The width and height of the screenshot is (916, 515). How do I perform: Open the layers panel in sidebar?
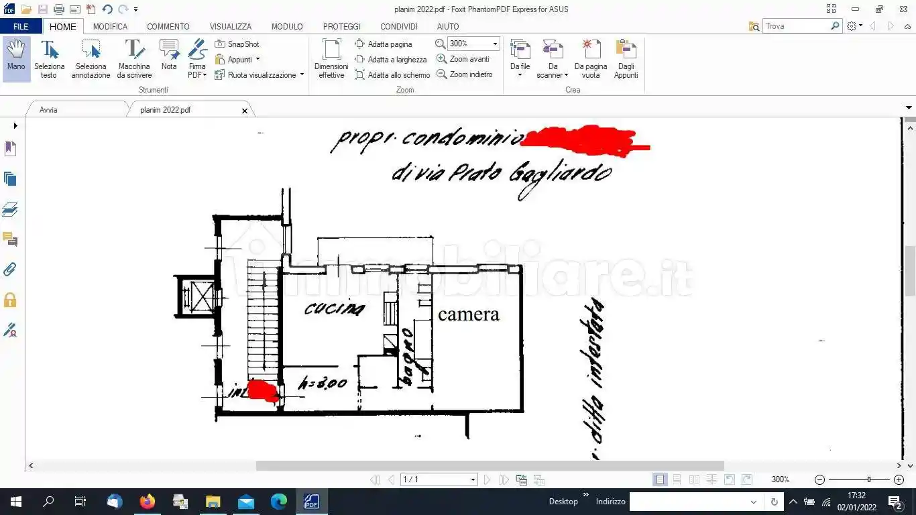point(10,209)
